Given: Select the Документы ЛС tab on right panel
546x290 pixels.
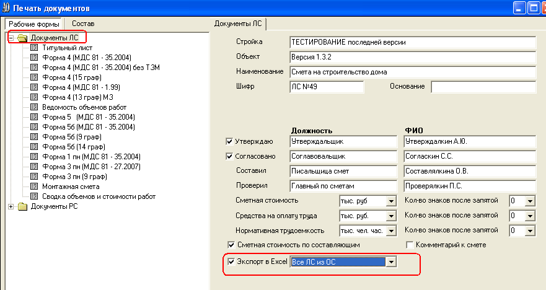Looking at the screenshot, I should point(238,24).
